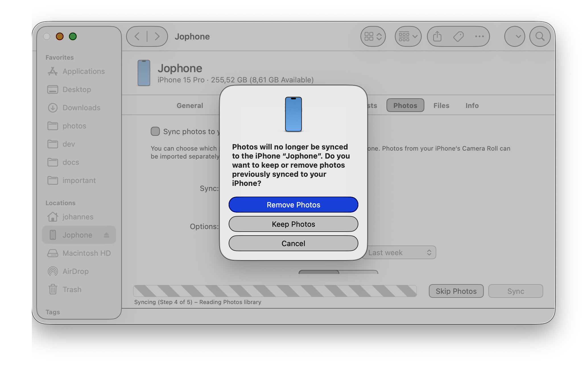The width and height of the screenshot is (587, 366).
Task: Open the icon view switcher dropdown
Action: click(373, 36)
